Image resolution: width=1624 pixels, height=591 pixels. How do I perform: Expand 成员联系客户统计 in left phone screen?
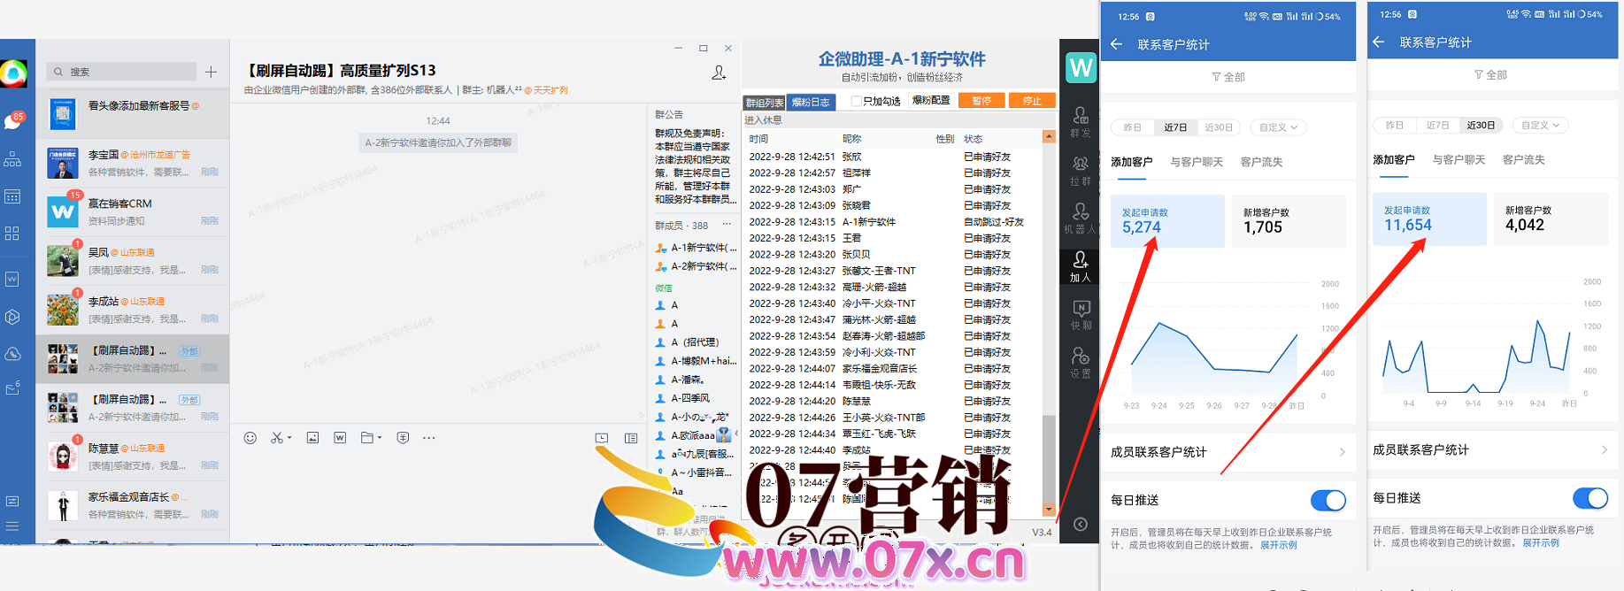click(1228, 452)
